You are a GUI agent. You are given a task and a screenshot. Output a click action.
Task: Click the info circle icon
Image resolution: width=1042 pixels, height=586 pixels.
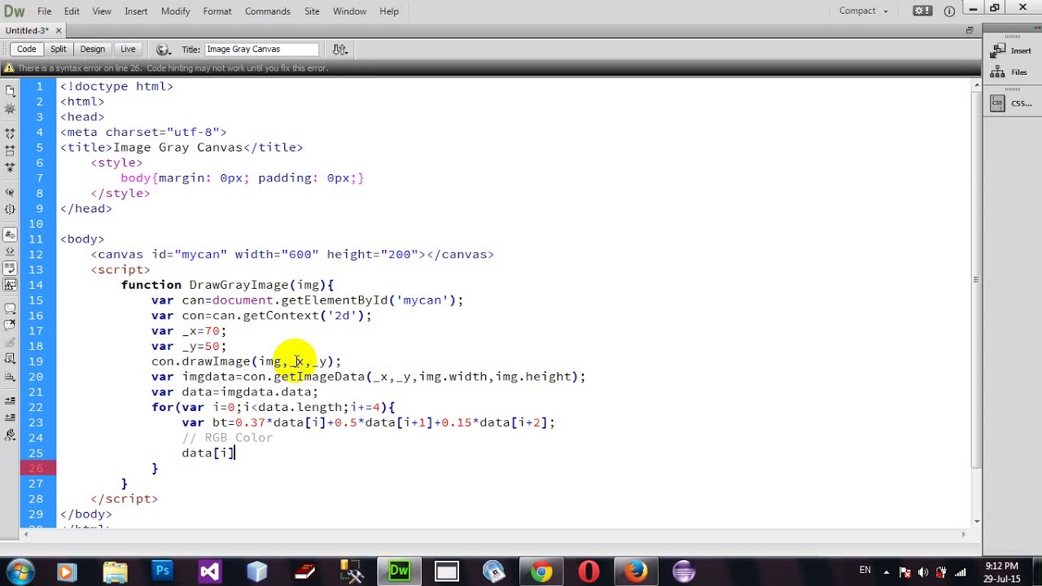tap(949, 11)
